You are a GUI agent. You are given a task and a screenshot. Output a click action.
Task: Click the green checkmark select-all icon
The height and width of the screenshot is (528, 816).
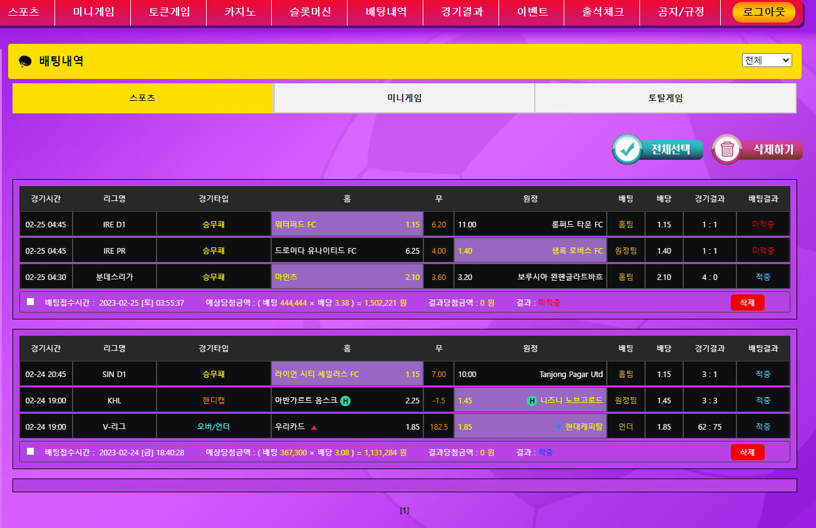pyautogui.click(x=627, y=150)
